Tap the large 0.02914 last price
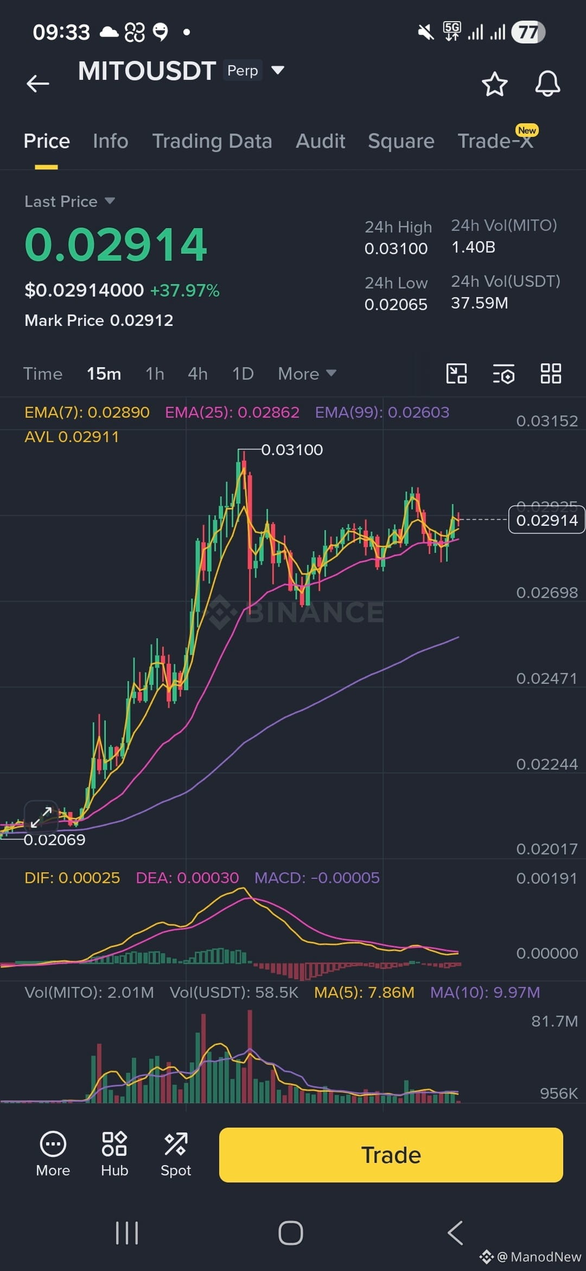This screenshot has height=1271, width=586. click(x=116, y=244)
